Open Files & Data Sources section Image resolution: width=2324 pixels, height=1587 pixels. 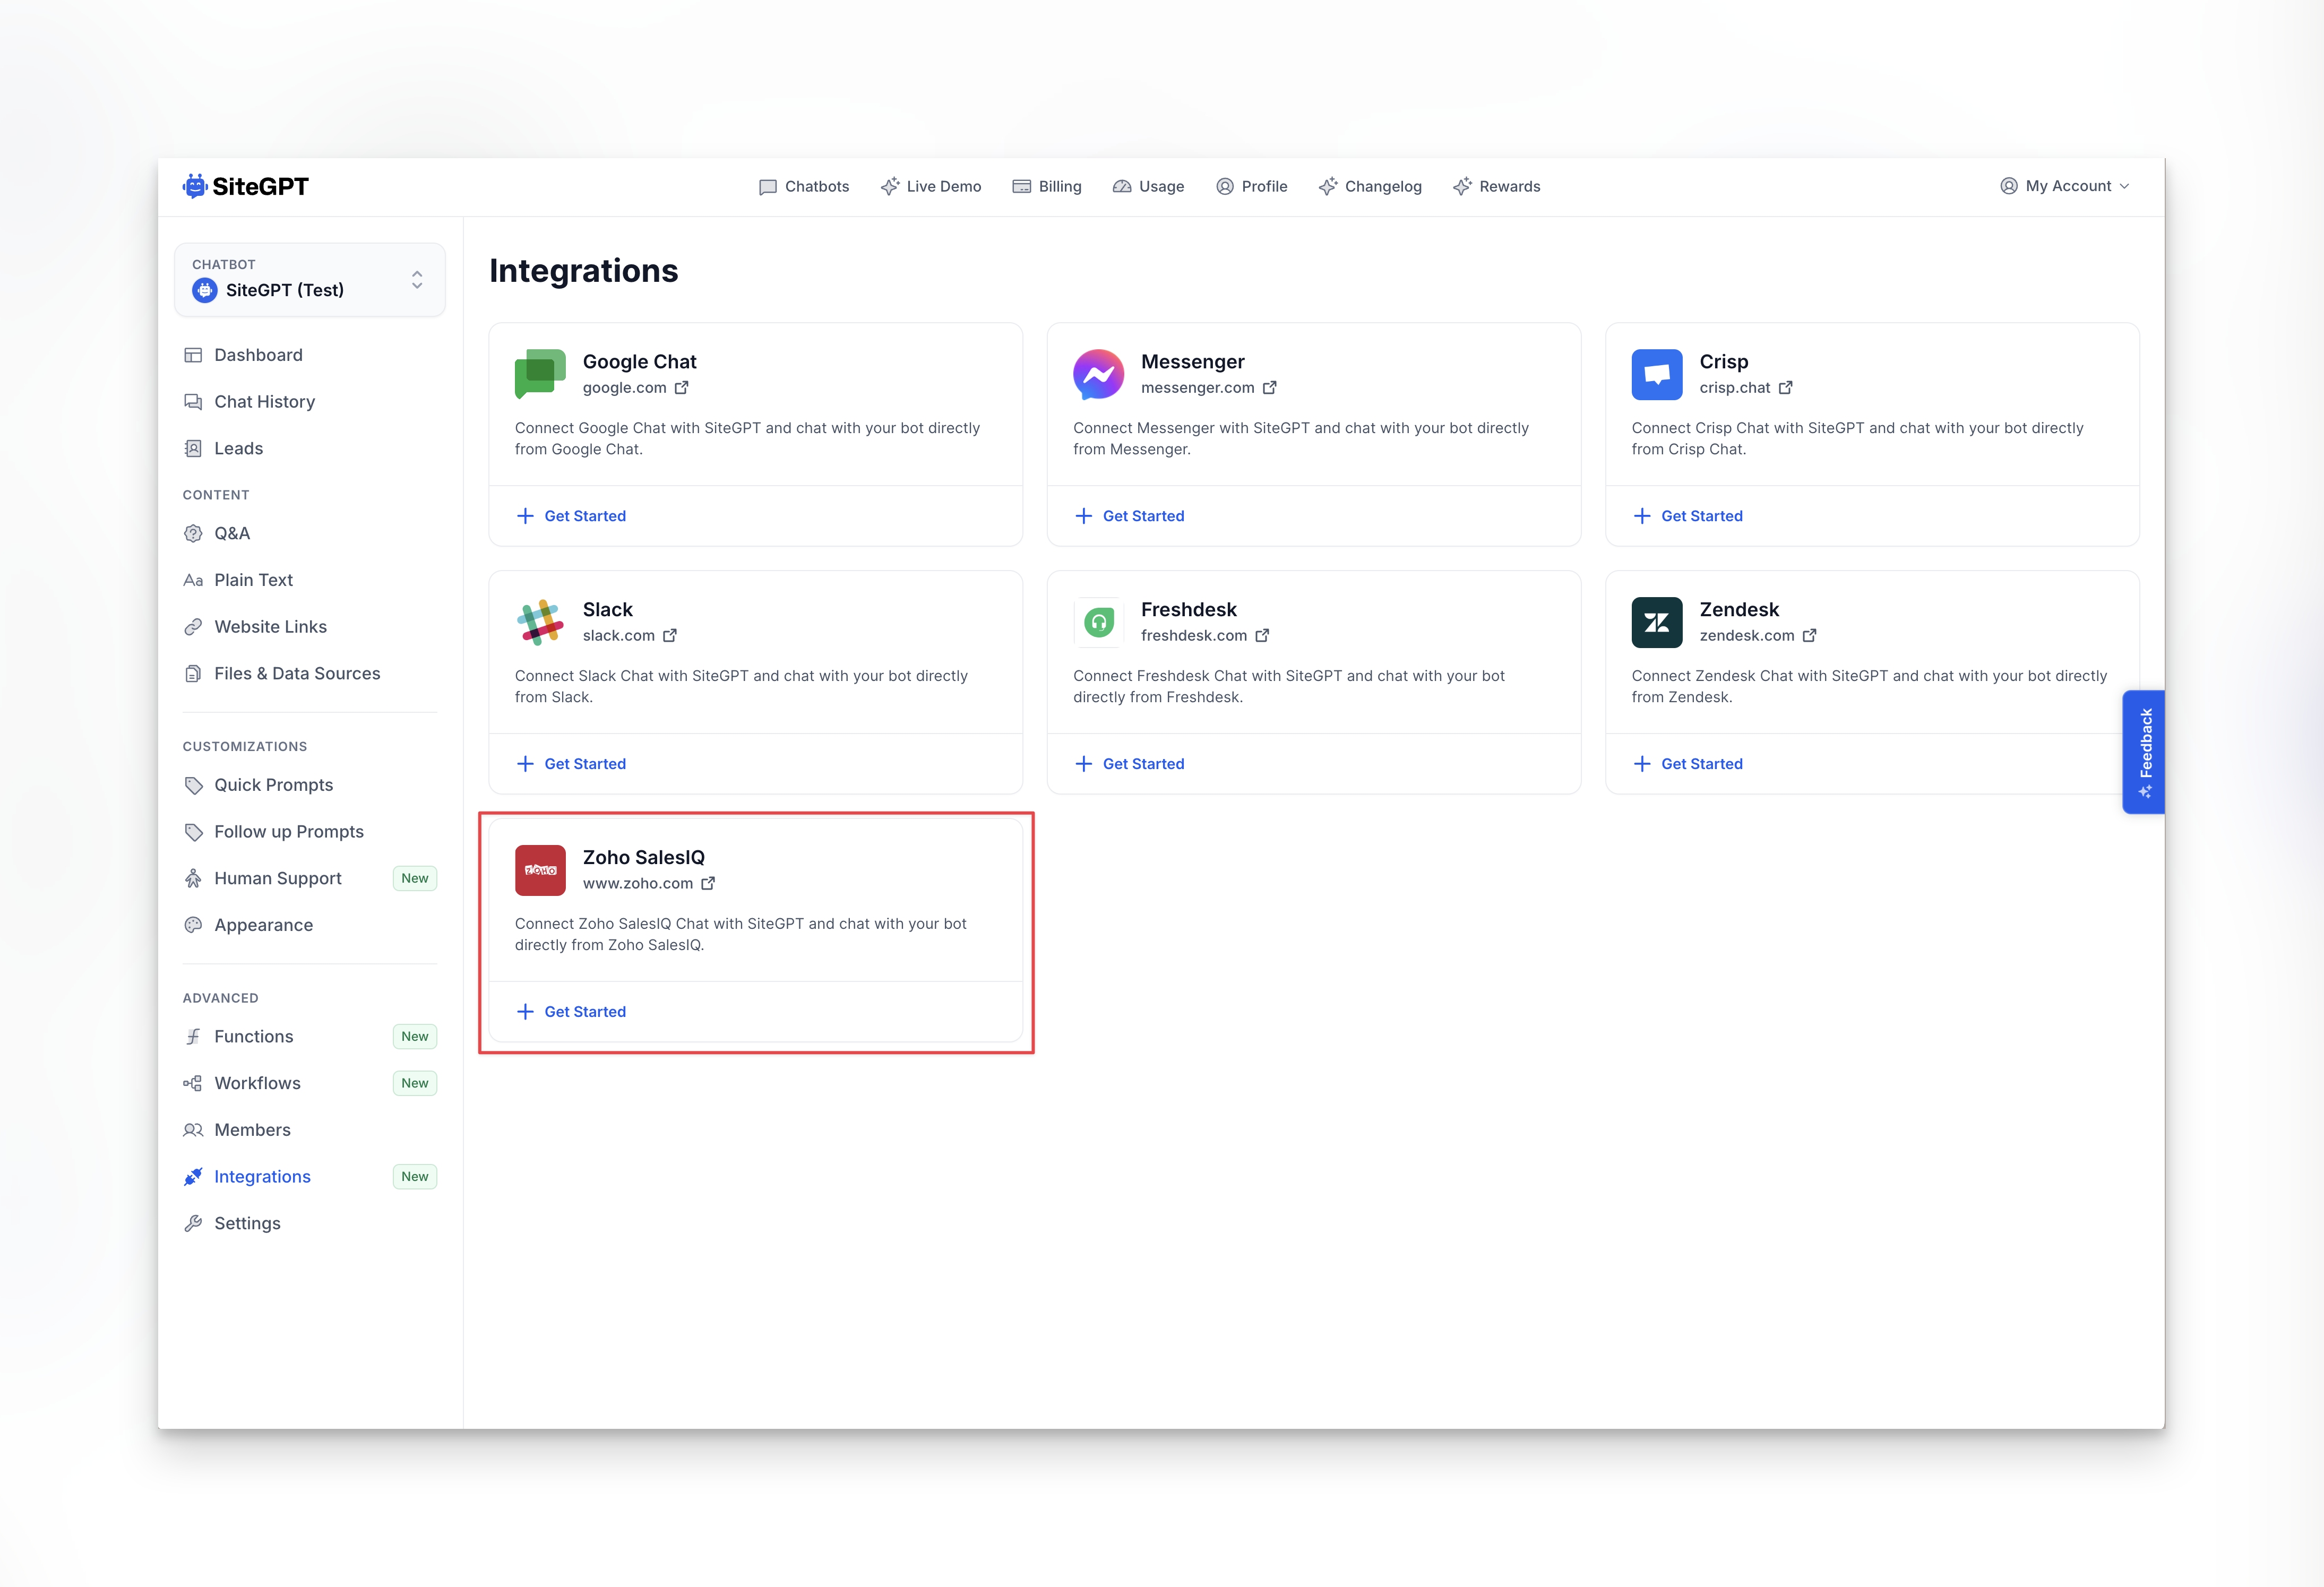(296, 673)
